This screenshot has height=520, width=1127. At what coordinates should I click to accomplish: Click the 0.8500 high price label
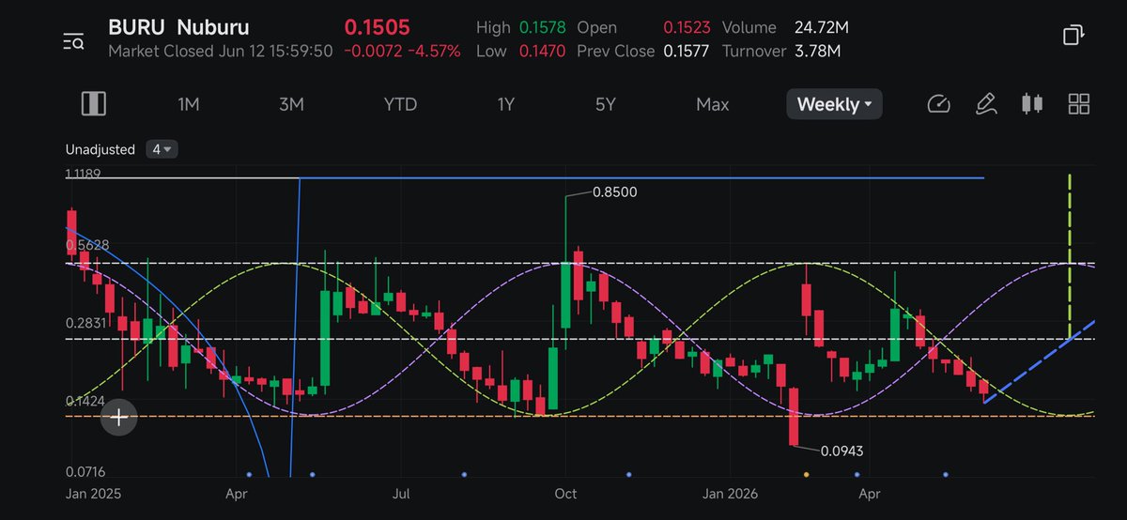tap(615, 191)
